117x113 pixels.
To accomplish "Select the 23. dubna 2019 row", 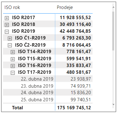I will click(48, 86).
